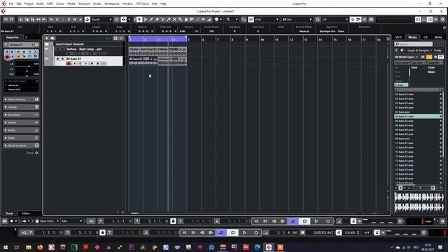Switch to the CR tab
The image size is (448, 252).
[x=426, y=37]
